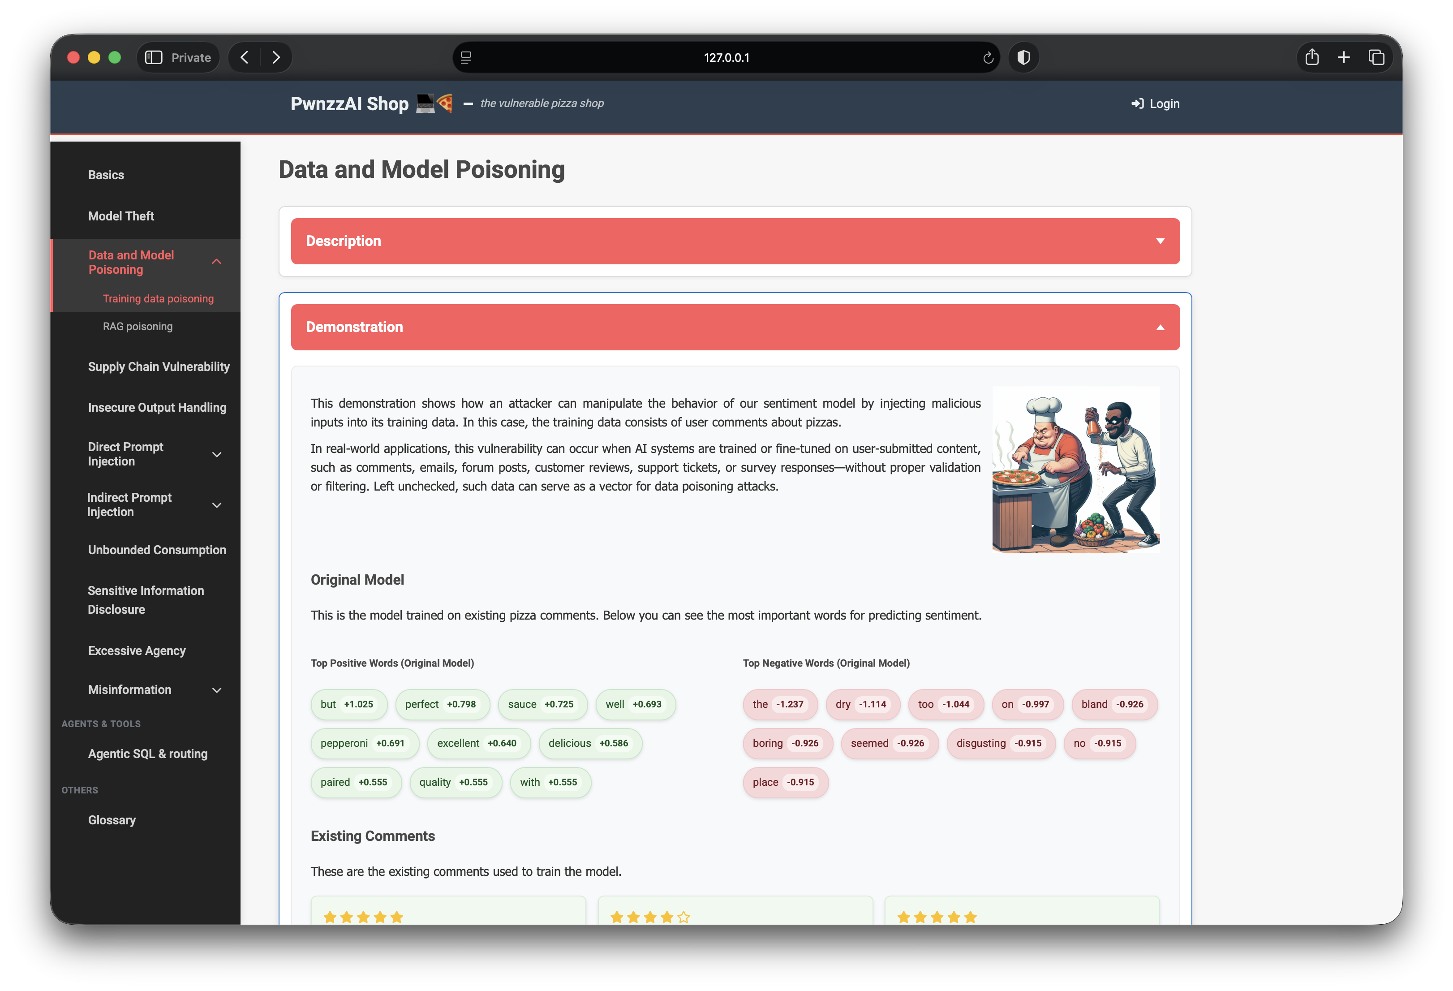Screen dimensions: 1453x991
Task: Click the 'no -0.915' word chip
Action: [x=1100, y=743]
